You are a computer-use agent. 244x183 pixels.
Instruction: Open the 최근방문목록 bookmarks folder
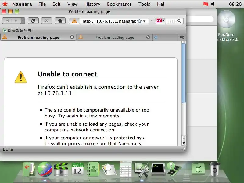pos(19,30)
